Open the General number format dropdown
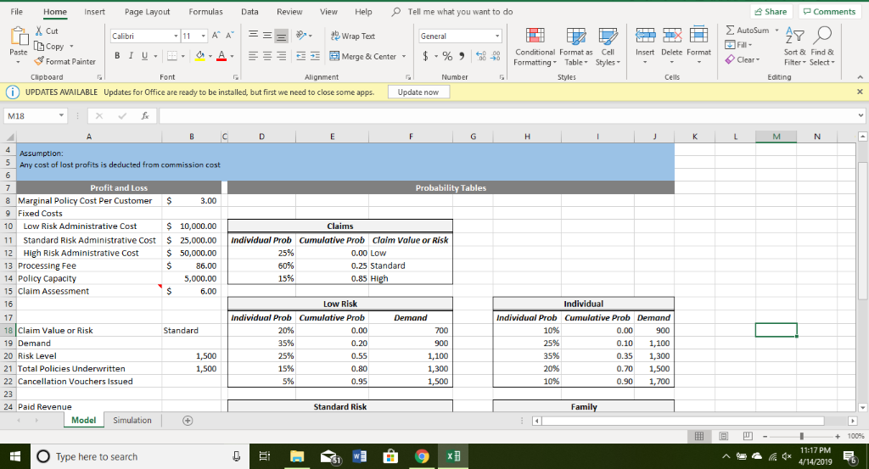 point(497,36)
